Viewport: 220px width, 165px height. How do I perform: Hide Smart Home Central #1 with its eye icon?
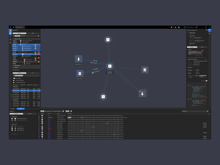pyautogui.click(x=13, y=41)
